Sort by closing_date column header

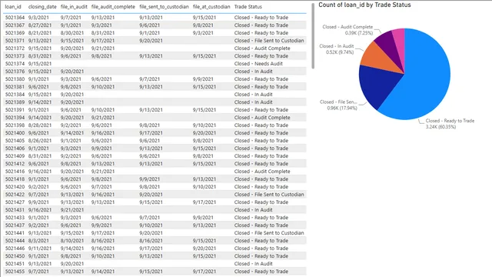pyautogui.click(x=42, y=7)
